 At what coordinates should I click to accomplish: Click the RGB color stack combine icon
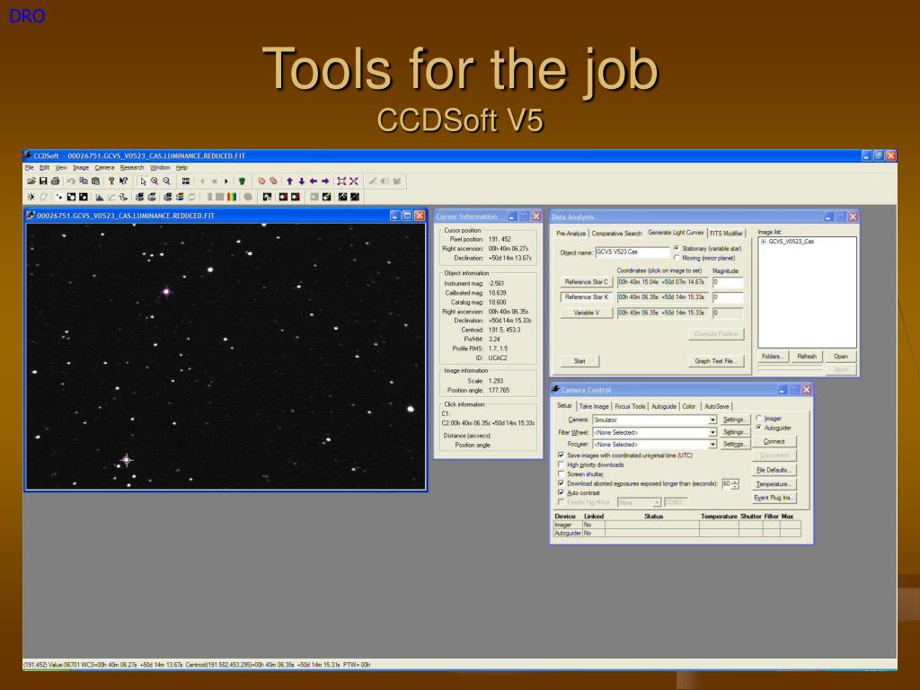point(180,197)
